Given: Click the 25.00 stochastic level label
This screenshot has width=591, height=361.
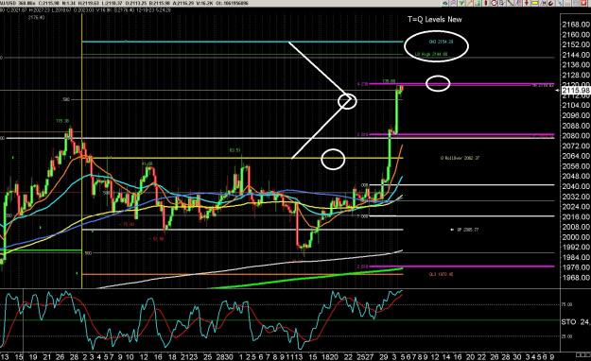Looking at the screenshot, I should [x=566, y=336].
